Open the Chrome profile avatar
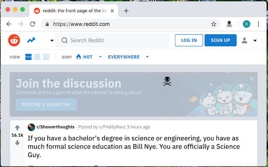Image resolution: width=268 pixels, height=167 pixels. click(247, 24)
